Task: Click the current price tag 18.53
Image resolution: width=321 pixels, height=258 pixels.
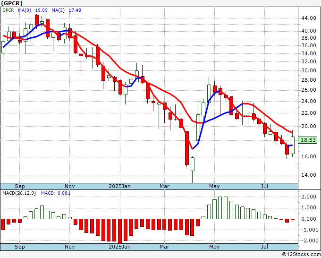Action: pos(308,140)
